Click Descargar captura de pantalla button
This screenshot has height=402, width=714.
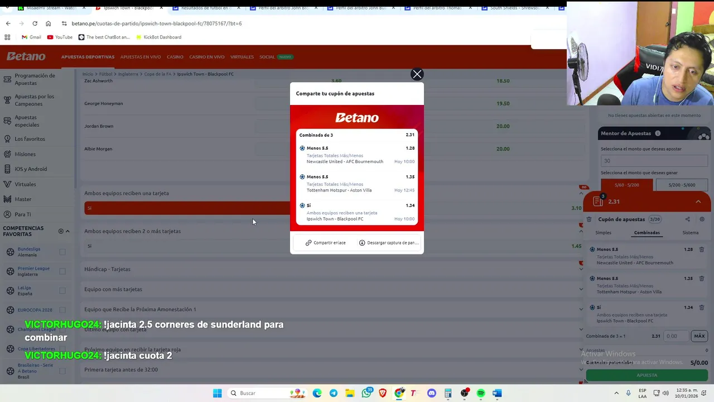click(x=389, y=243)
